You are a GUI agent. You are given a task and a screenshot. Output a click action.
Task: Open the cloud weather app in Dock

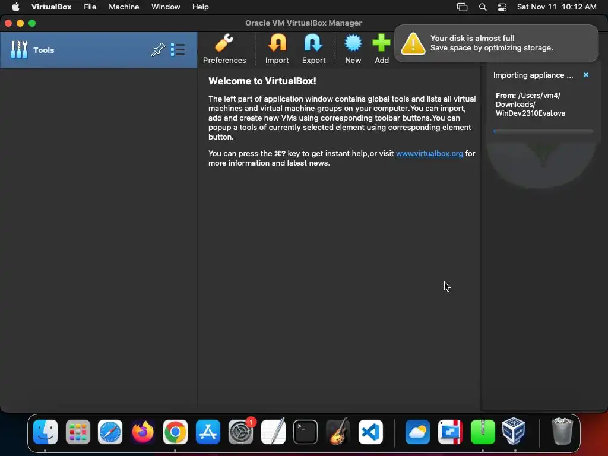[417, 432]
